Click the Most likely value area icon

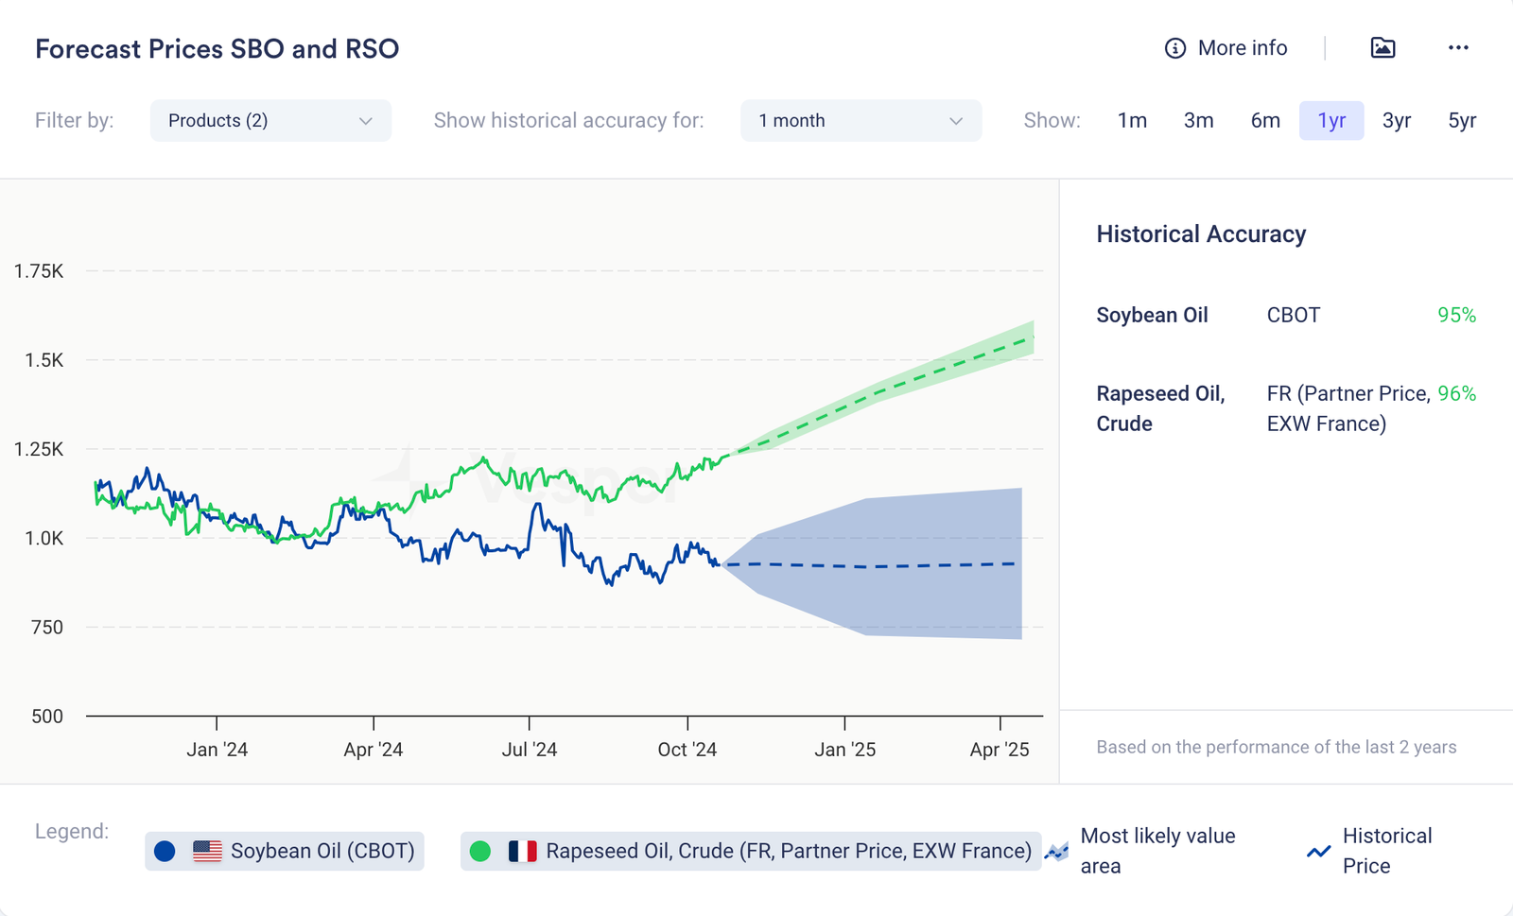[x=1057, y=852]
